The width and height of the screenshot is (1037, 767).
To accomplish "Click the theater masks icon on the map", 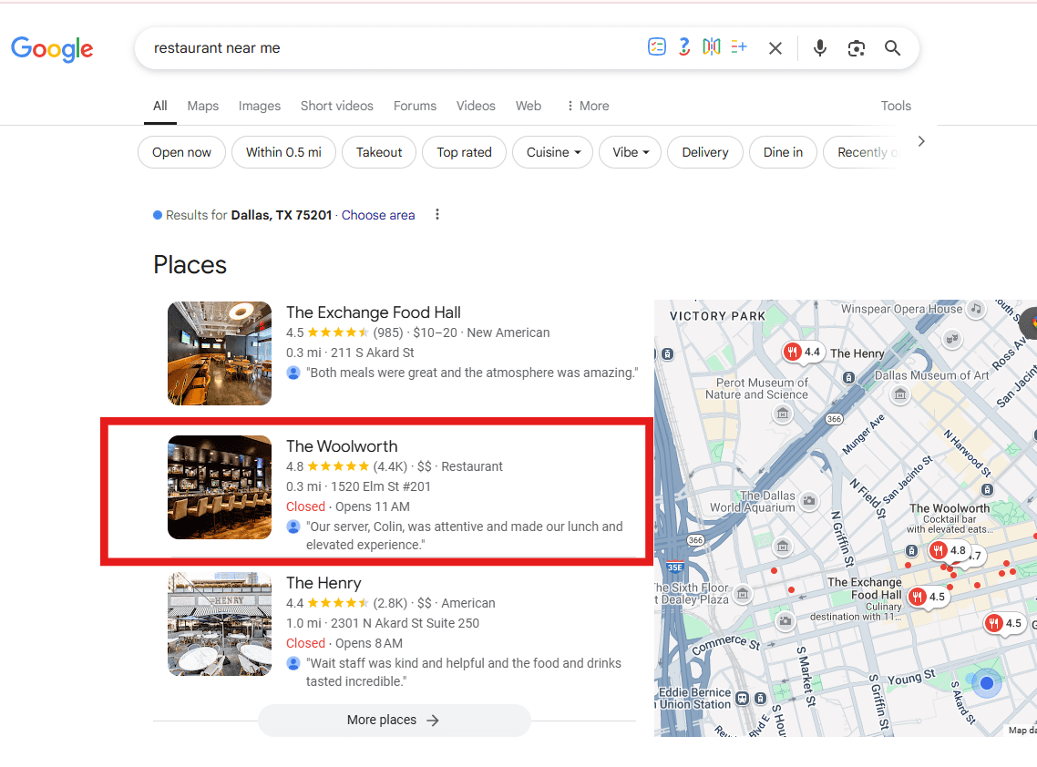I will (x=951, y=339).
